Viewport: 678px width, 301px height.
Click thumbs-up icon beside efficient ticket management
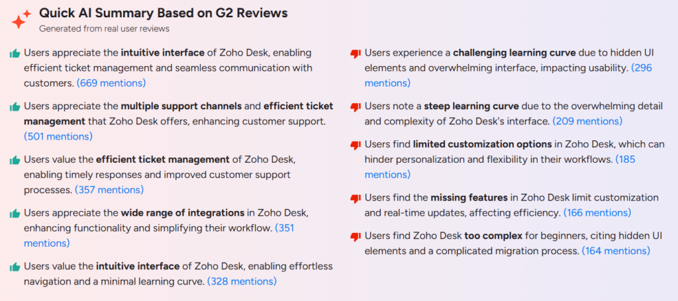pyautogui.click(x=15, y=160)
